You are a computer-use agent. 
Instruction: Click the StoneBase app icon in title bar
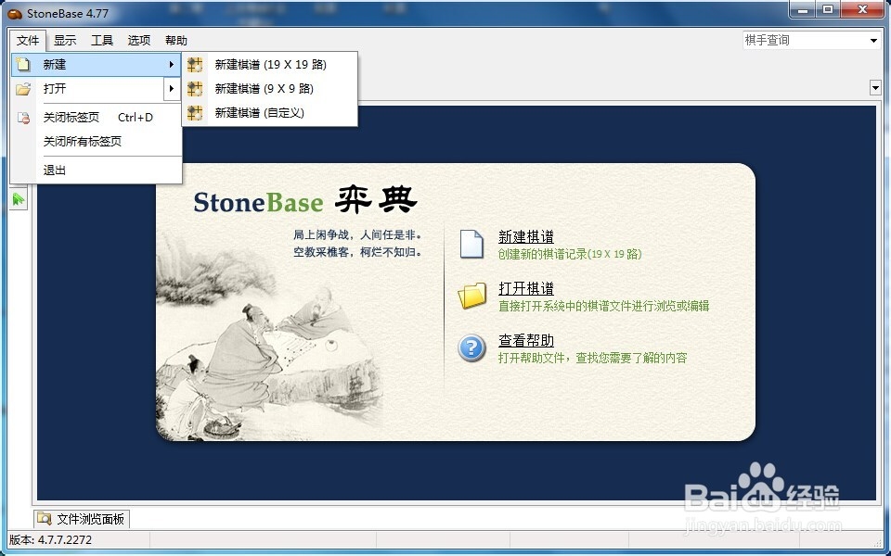(16, 13)
